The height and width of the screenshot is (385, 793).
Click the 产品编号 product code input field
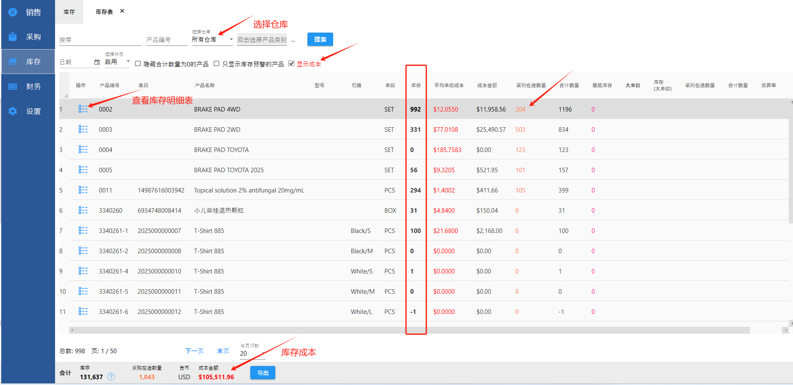tap(166, 40)
